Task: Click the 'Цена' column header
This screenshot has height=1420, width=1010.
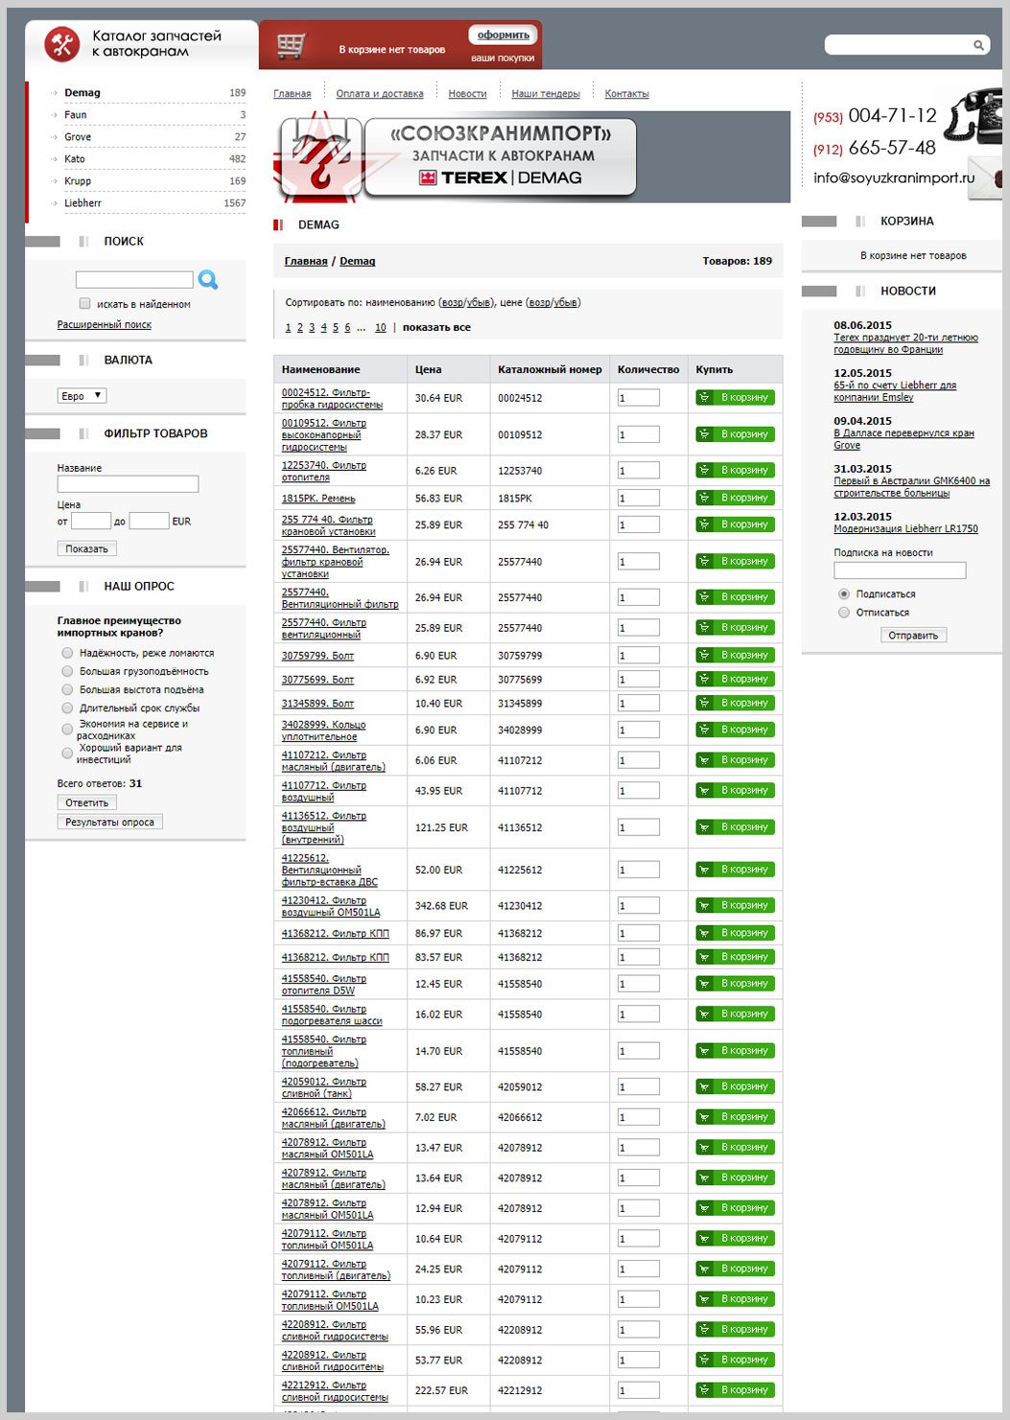Action: pyautogui.click(x=429, y=370)
